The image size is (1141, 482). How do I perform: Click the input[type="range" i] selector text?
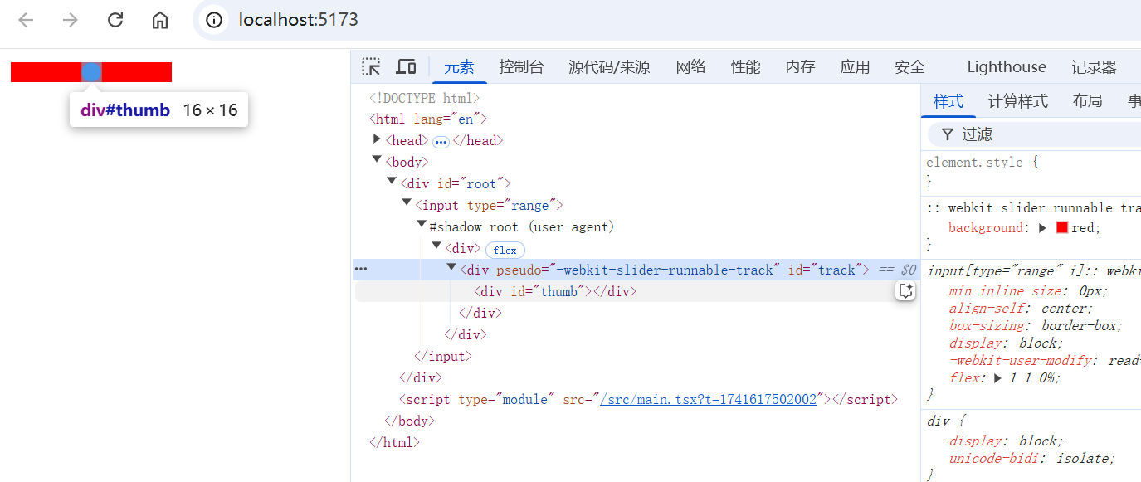tap(1033, 270)
